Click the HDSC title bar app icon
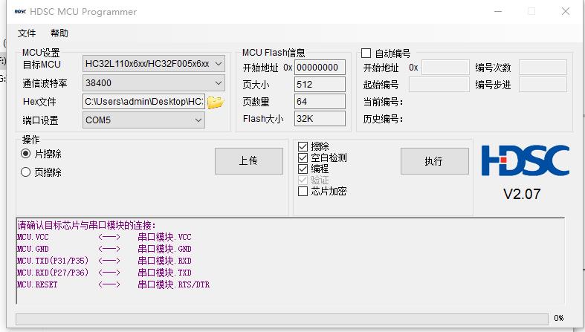This screenshot has height=332, width=585. coord(20,12)
